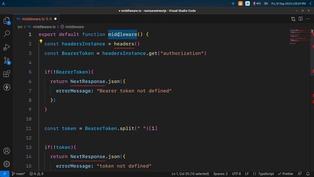This screenshot has width=314, height=177.
Task: Click the volume icon in system tray
Action: coord(259,3)
